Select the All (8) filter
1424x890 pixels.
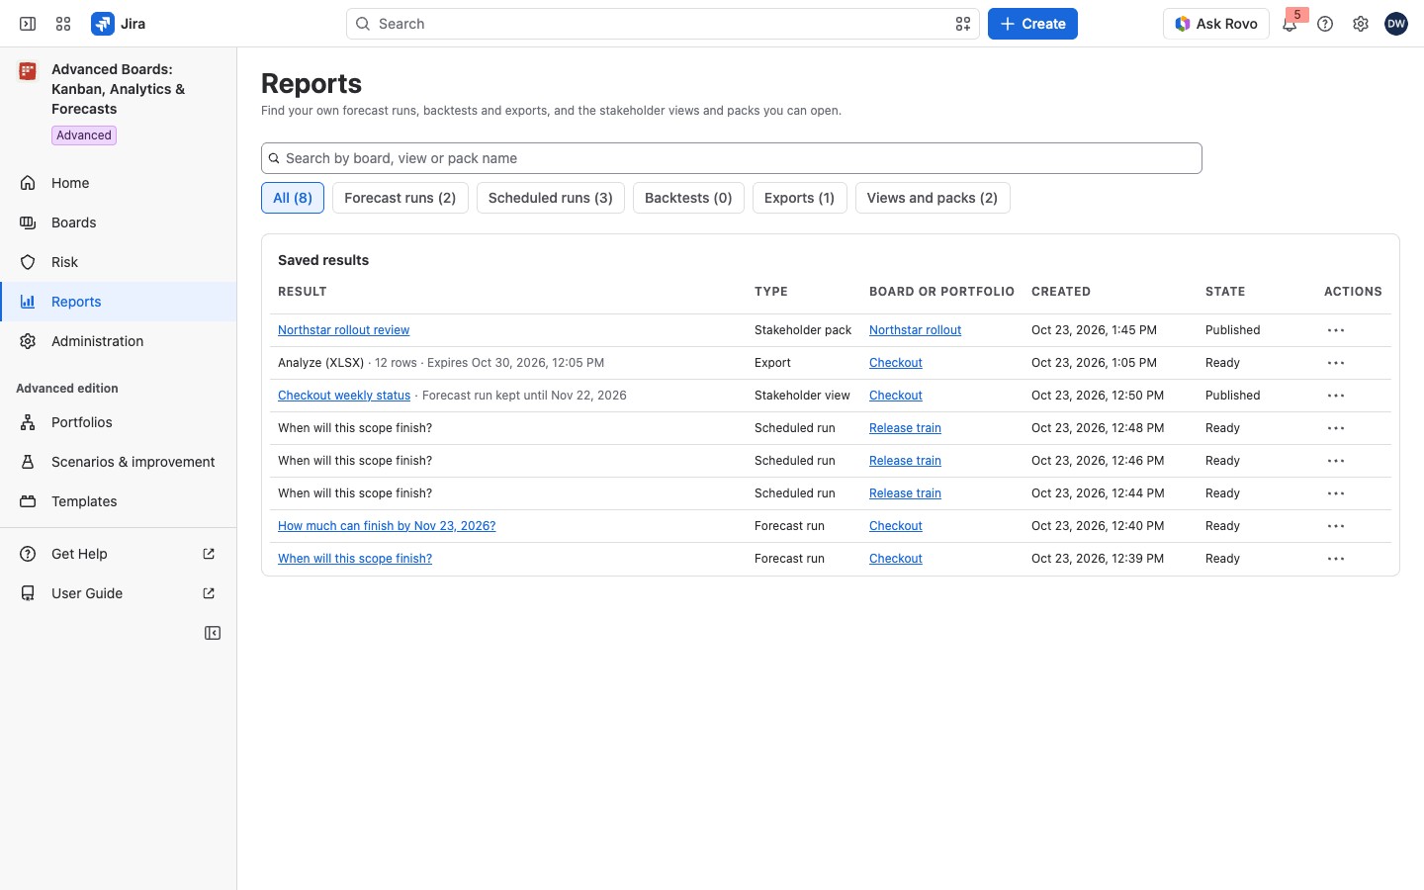click(x=293, y=198)
